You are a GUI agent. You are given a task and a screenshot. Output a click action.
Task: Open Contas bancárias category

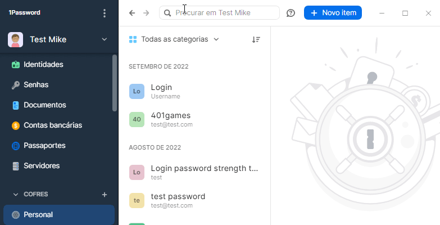[x=52, y=125]
